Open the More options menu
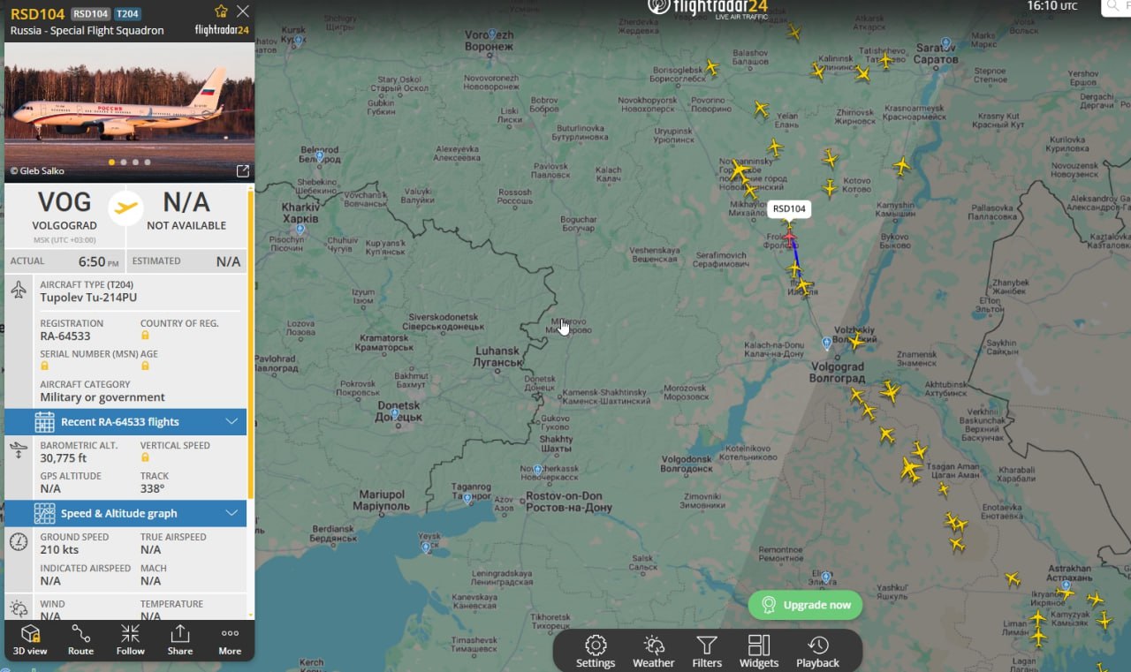This screenshot has height=672, width=1131. (x=230, y=640)
